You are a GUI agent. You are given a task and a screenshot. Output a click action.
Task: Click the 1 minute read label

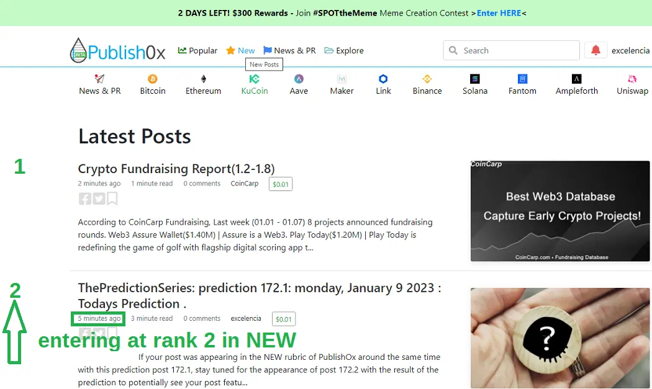152,183
